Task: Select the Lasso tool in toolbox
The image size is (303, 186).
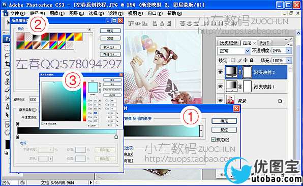Action: click(x=7, y=56)
